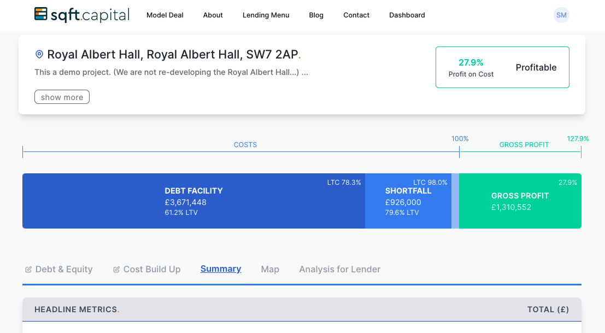Click the SM user avatar
605x333 pixels.
(561, 15)
